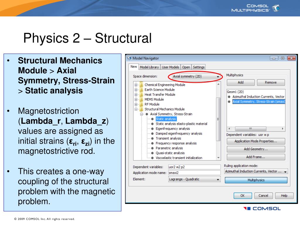This screenshot has width=300, height=225.
Task: Click the module tree vertical scrollbar thumb
Action: 218,119
